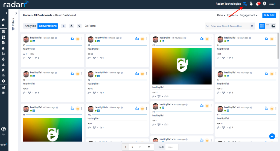Image resolution: width=280 pixels, height=151 pixels.
Task: Open growth chart icon in sidebar
Action: [x=3, y=87]
